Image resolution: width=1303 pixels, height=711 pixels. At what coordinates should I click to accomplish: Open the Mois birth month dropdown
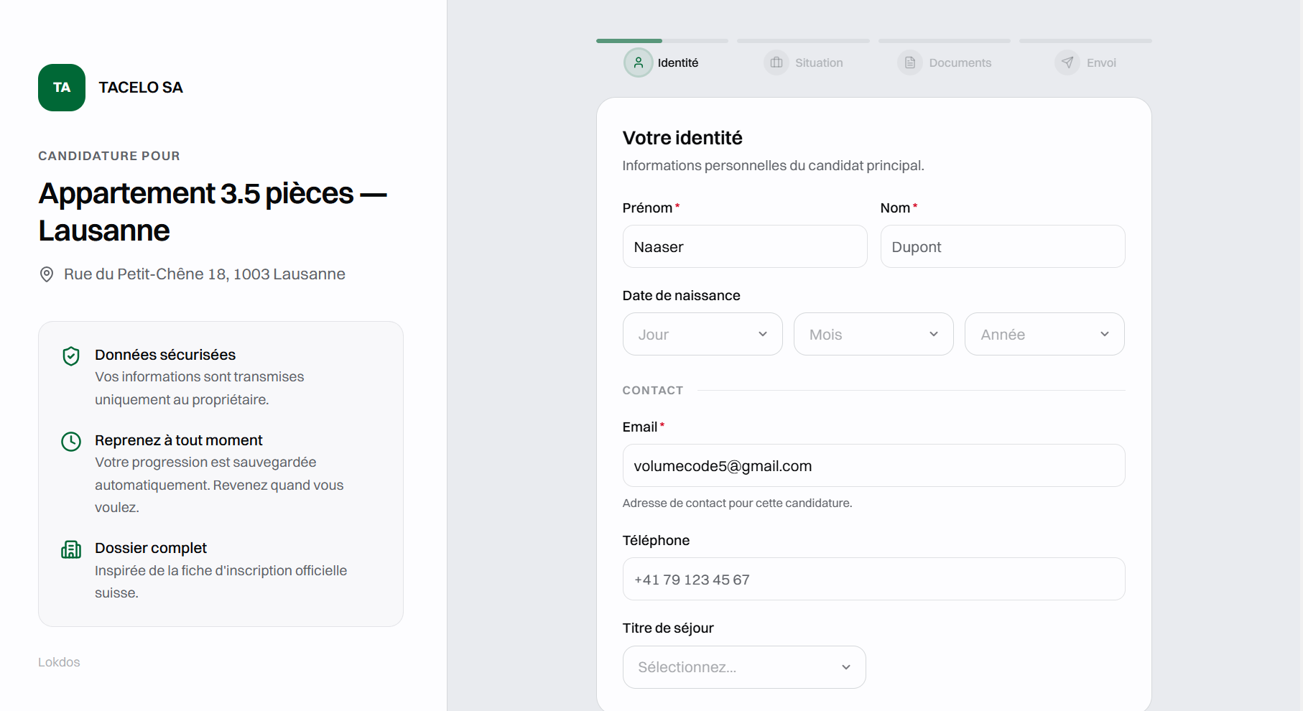(x=873, y=334)
